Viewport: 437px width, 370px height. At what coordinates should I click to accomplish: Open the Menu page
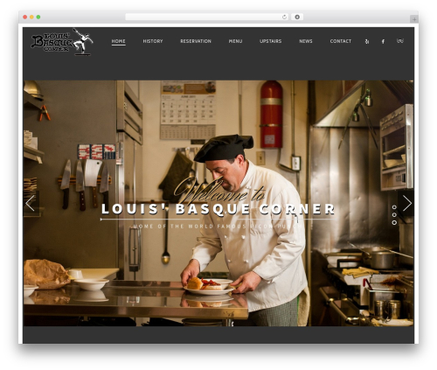click(x=235, y=41)
